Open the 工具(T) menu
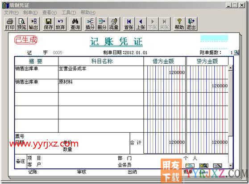This screenshot has height=184, width=249. click(69, 12)
